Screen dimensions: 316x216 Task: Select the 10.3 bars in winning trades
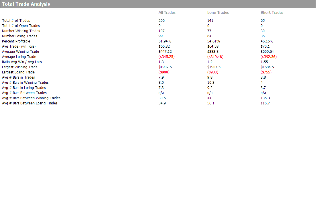(211, 83)
